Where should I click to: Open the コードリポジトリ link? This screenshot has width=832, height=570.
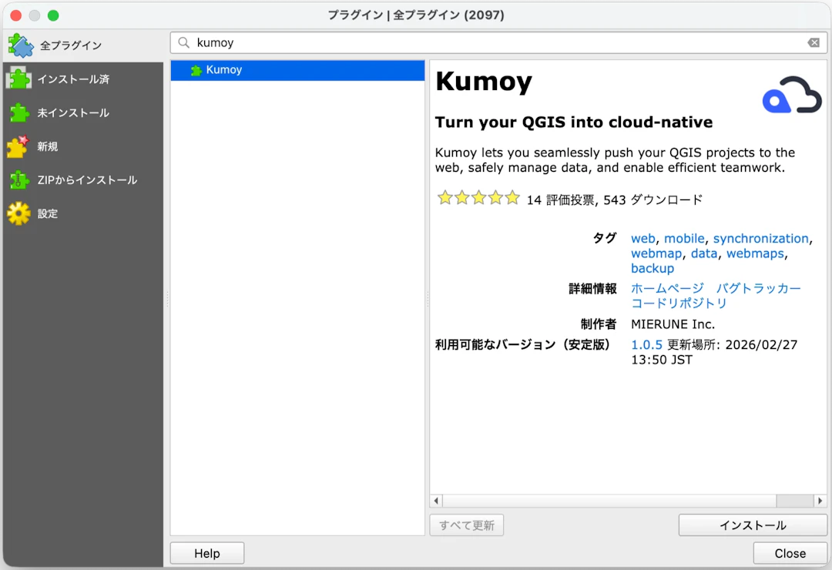point(679,303)
